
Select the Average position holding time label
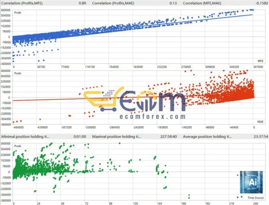pos(207,137)
